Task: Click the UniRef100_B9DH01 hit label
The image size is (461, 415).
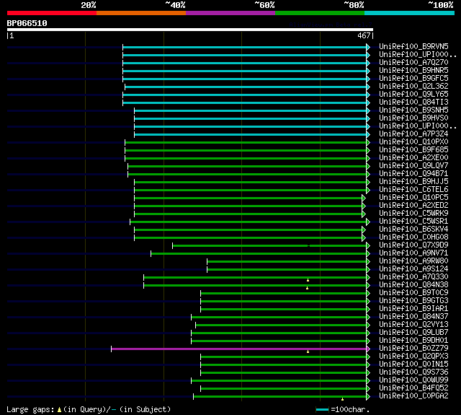Action: coord(413,341)
